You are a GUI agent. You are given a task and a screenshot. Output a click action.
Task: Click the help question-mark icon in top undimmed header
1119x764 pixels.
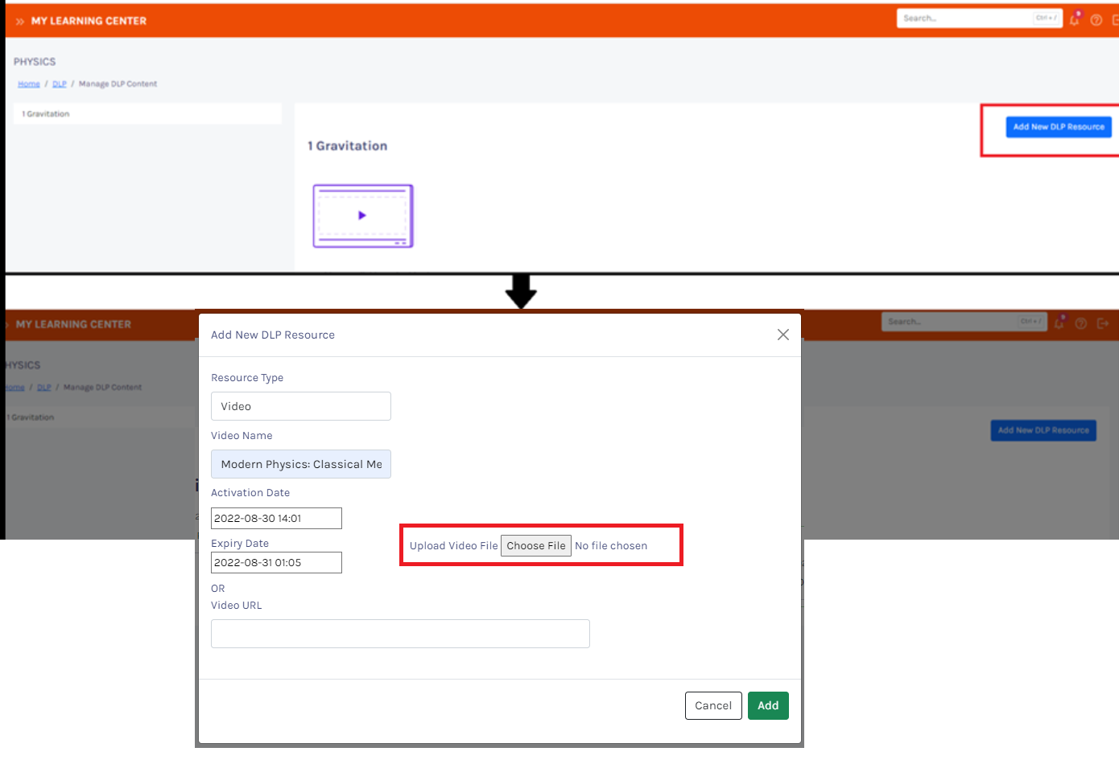coord(1096,20)
